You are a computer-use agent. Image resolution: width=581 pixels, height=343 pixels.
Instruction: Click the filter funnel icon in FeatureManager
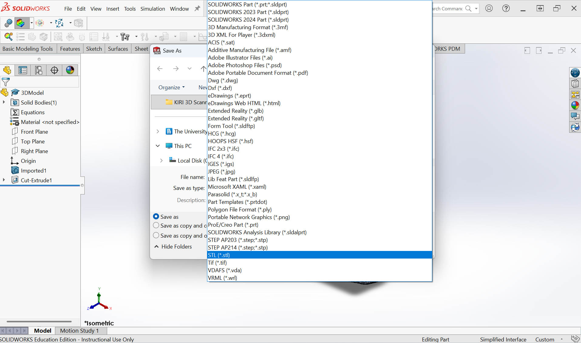point(5,82)
